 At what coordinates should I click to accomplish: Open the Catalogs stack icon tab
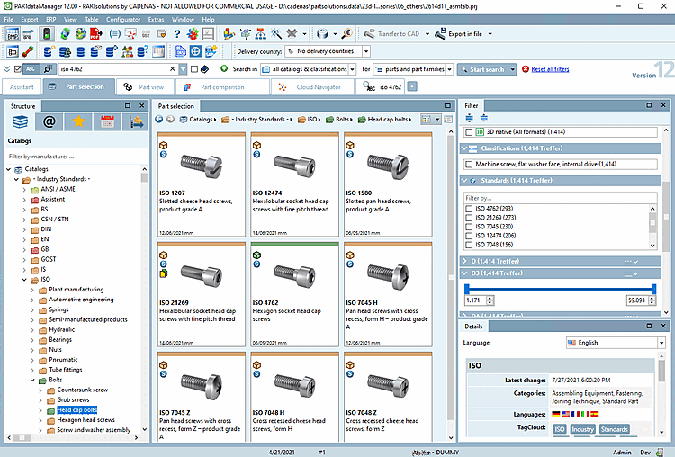tap(20, 122)
